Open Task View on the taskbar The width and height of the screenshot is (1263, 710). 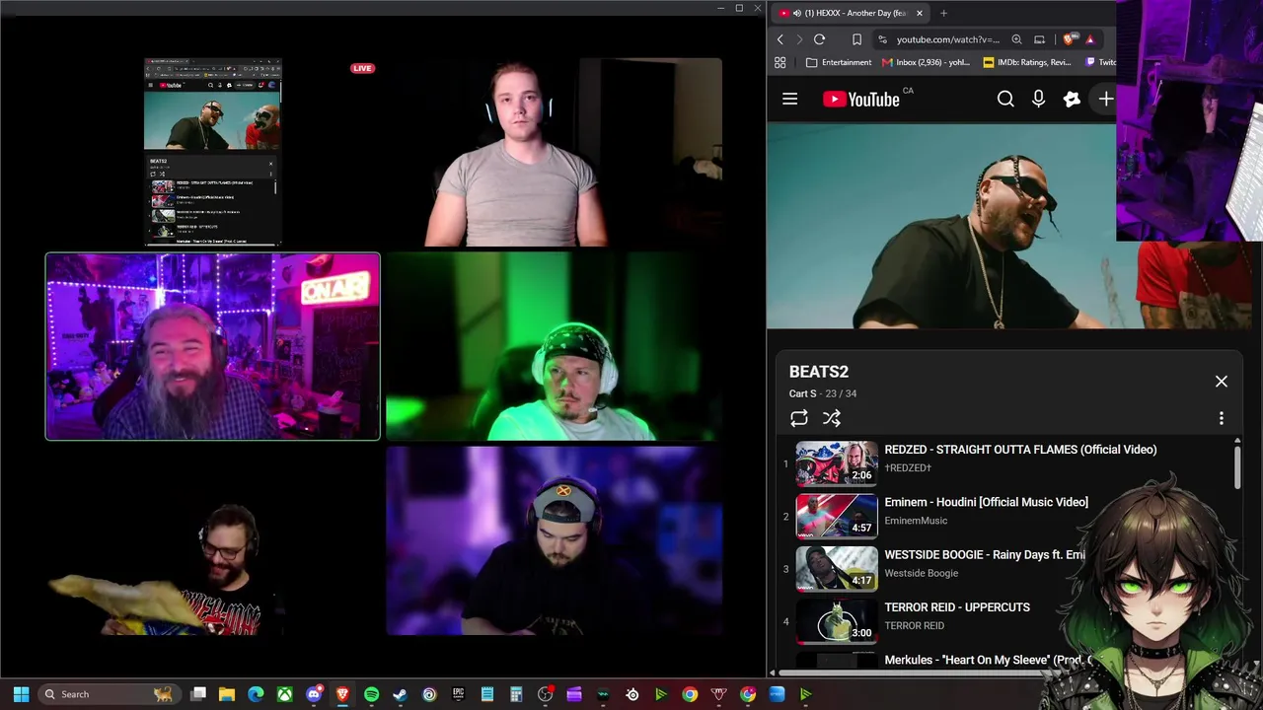coord(198,694)
